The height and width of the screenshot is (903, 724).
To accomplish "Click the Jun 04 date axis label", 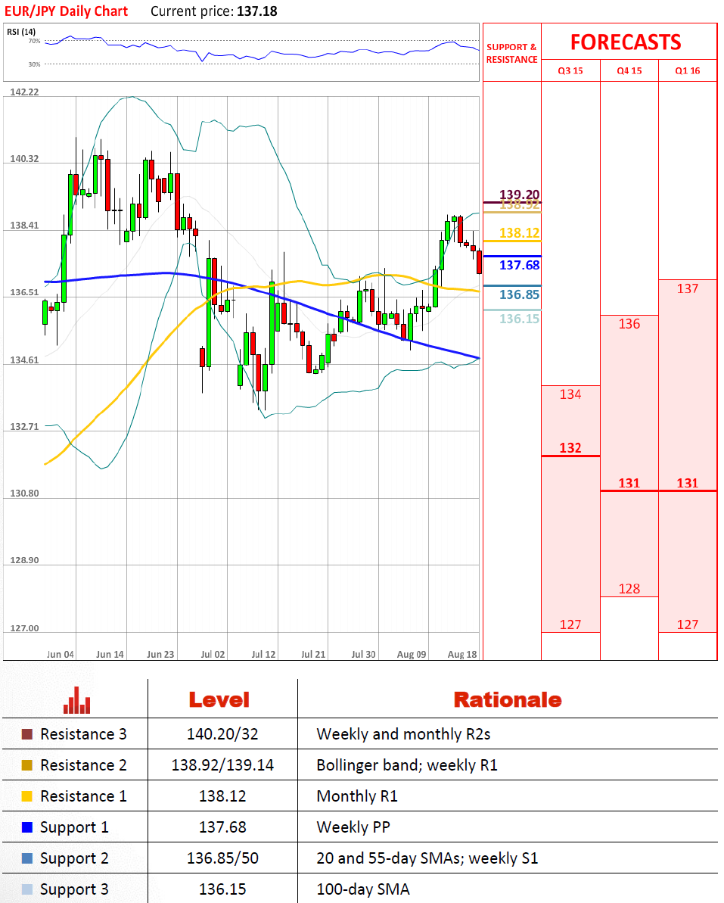I will click(61, 654).
